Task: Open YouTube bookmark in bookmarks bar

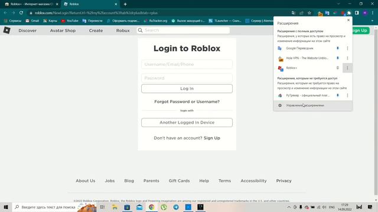Action: (x=70, y=21)
